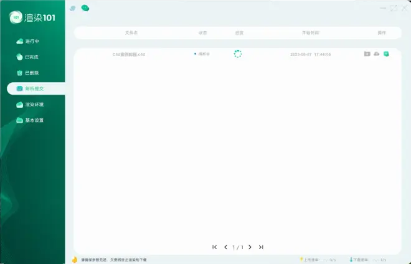
Task: Open the 基本设置 section in sidebar
Action: (x=30, y=120)
